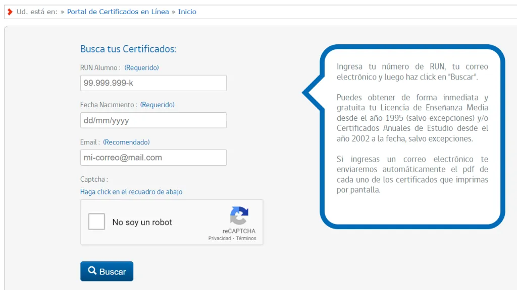
Task: Click the '(Requerido)' label next to RUN Alumno
Action: pos(141,68)
